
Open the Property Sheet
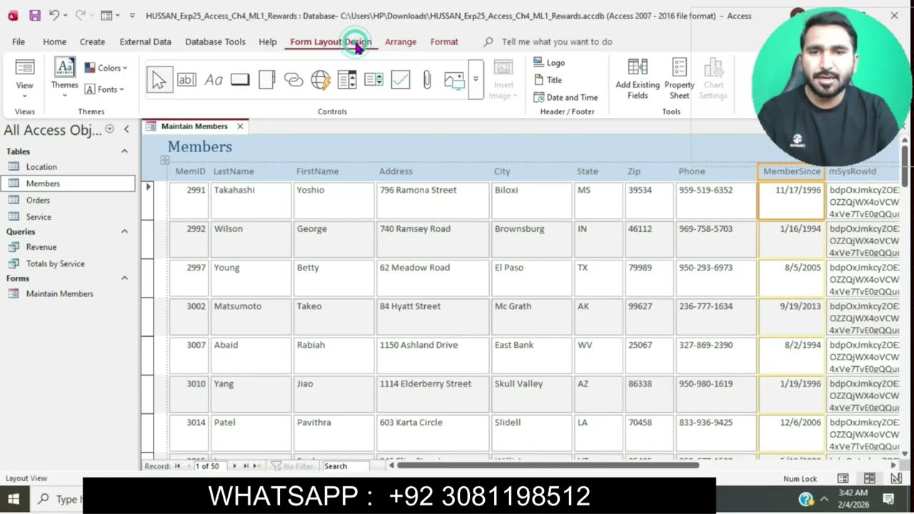tap(679, 79)
